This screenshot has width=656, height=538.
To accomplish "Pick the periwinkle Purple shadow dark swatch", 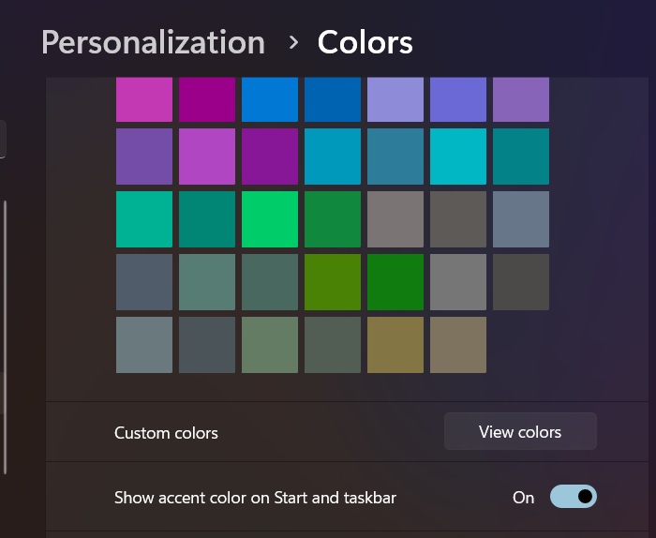I will point(458,99).
